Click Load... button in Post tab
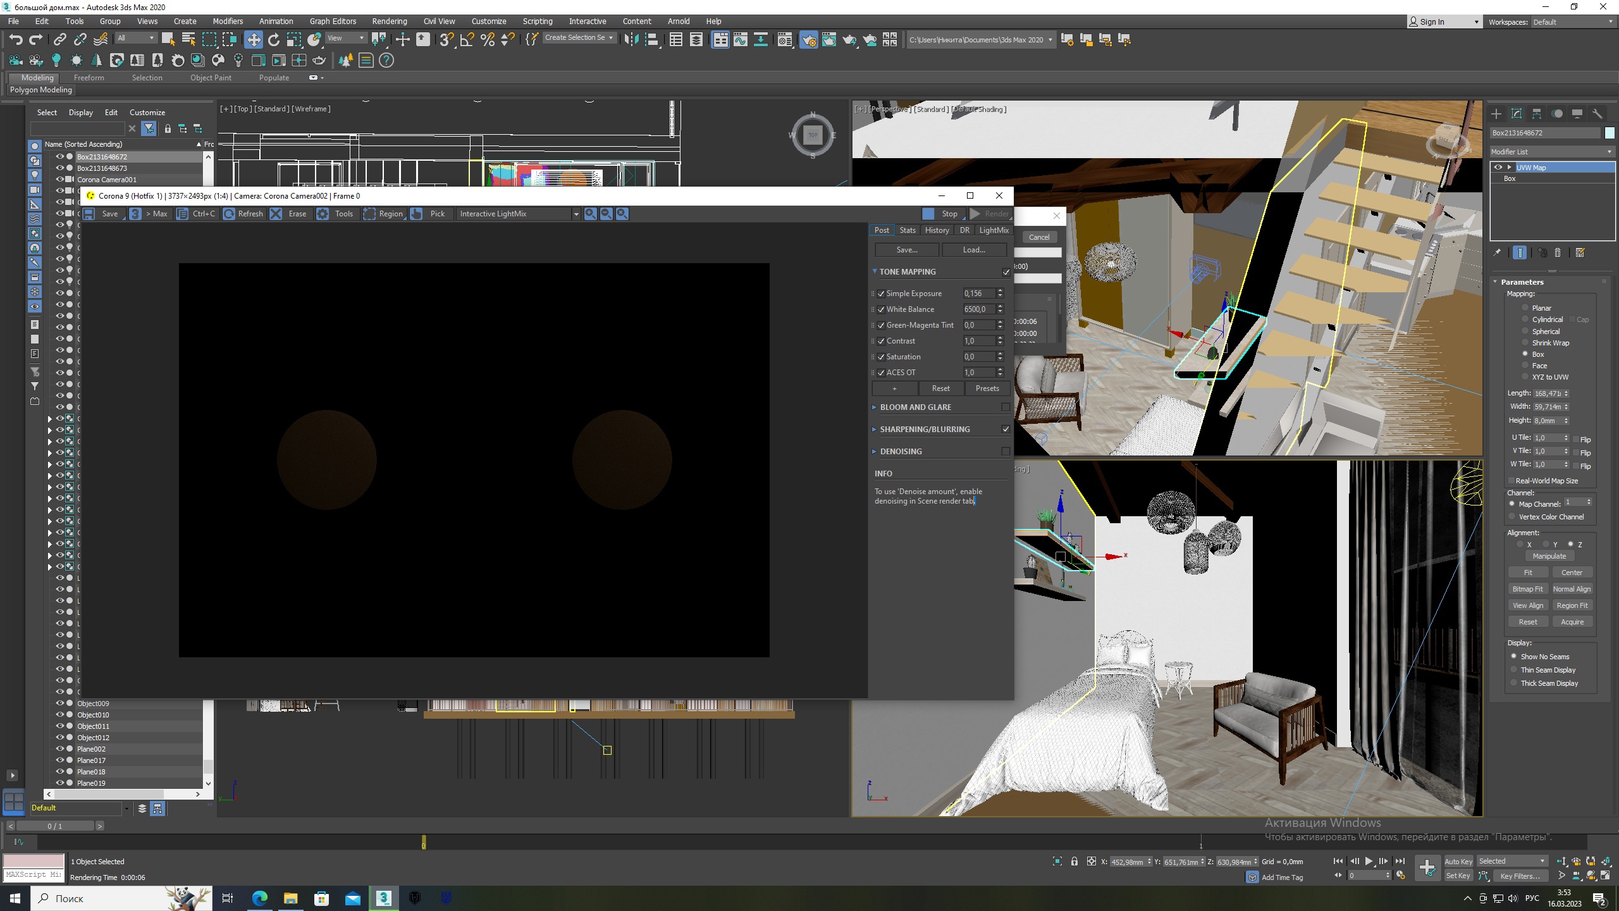The image size is (1619, 911). point(974,250)
